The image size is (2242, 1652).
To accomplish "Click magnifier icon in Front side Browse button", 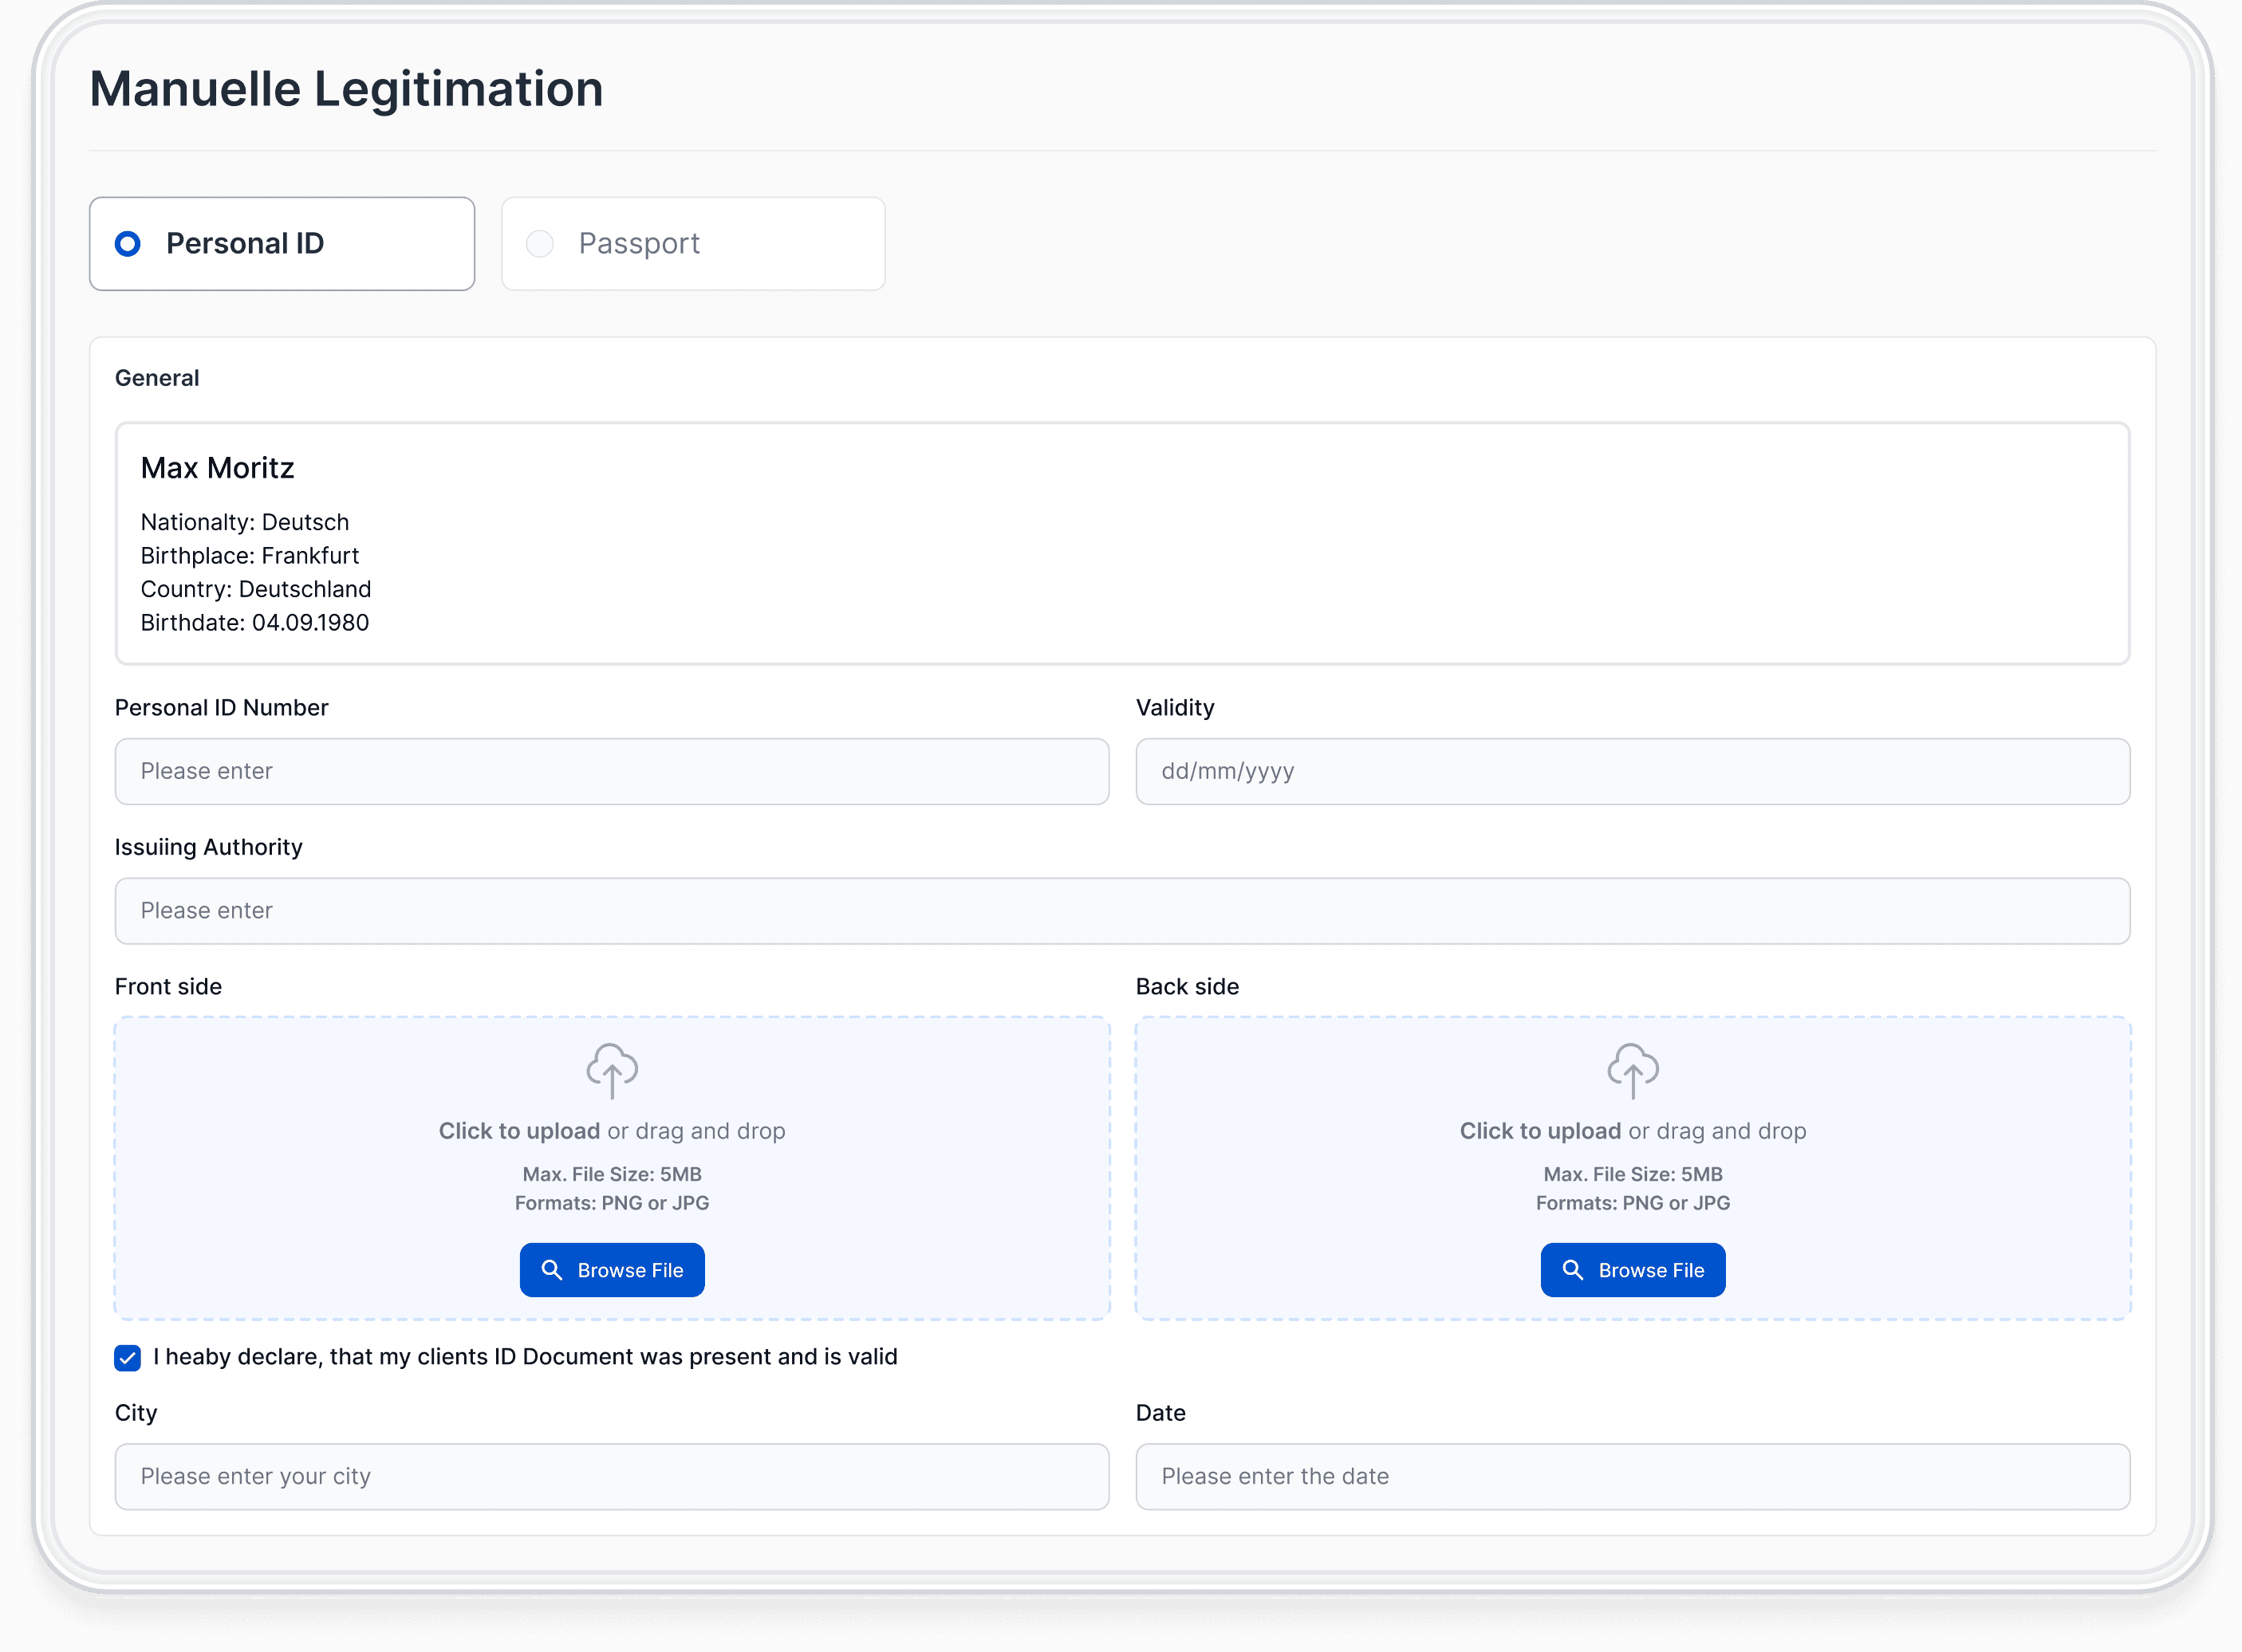I will coord(551,1269).
